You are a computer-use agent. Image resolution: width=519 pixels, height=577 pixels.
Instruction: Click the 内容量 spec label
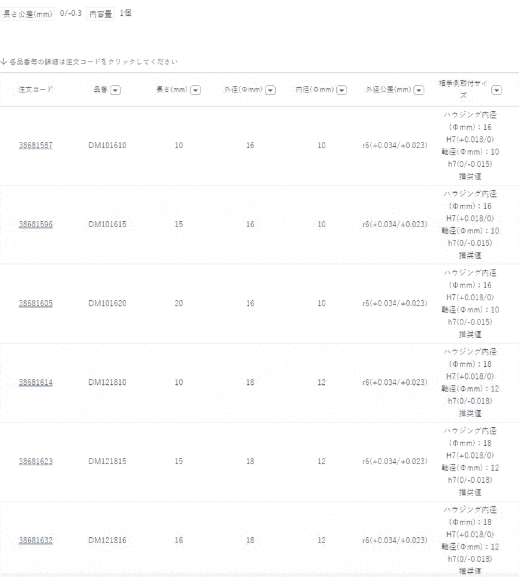point(101,14)
